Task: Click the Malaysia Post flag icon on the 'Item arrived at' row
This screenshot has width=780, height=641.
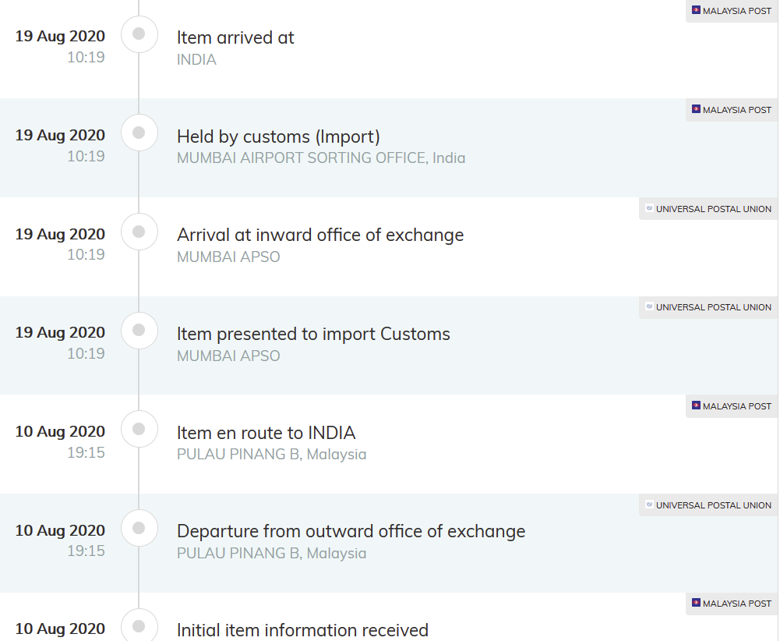Action: [x=696, y=10]
